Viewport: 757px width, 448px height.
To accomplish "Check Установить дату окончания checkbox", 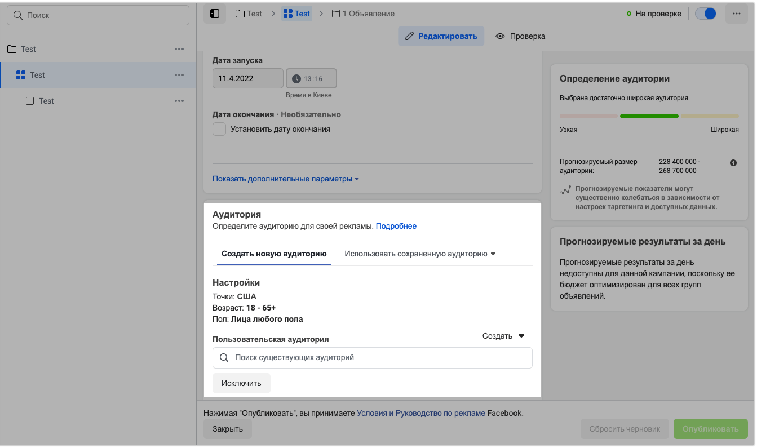I will coord(219,129).
